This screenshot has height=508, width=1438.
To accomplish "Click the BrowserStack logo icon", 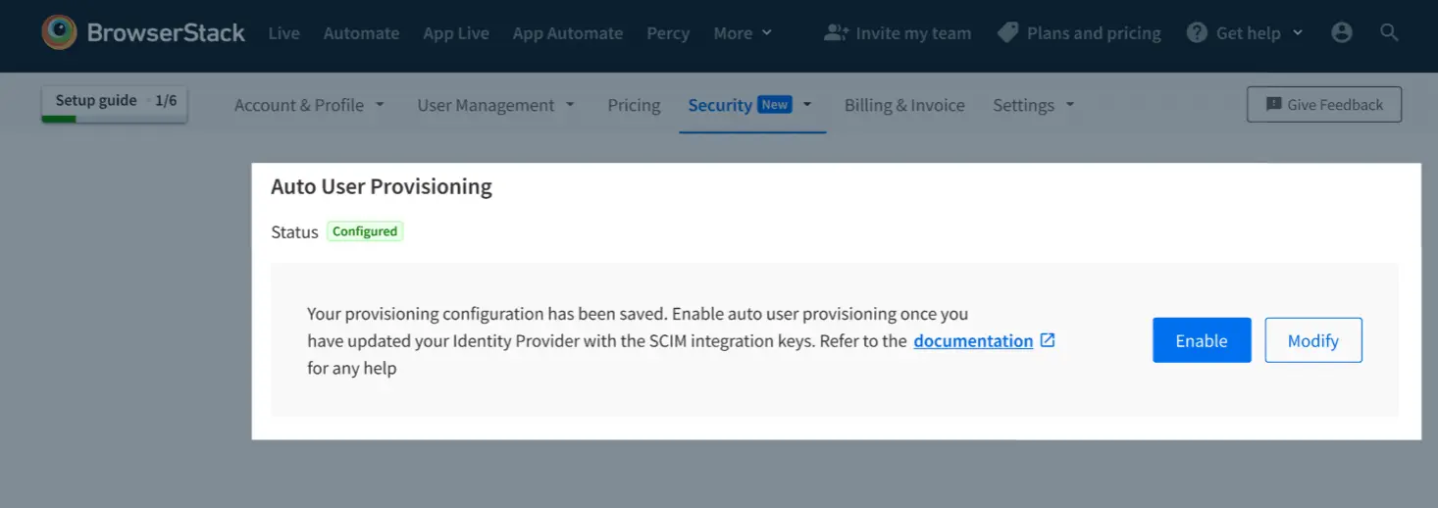I will 59,32.
